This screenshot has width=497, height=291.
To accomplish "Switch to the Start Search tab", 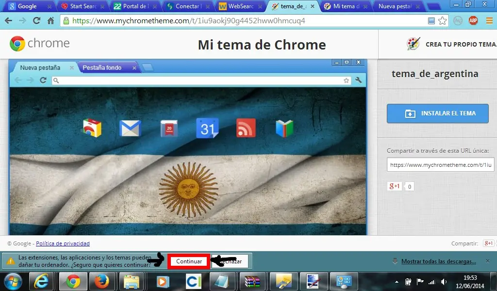I will (83, 6).
